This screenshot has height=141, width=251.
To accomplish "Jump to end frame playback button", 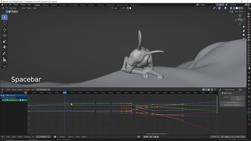I will [x=158, y=137].
